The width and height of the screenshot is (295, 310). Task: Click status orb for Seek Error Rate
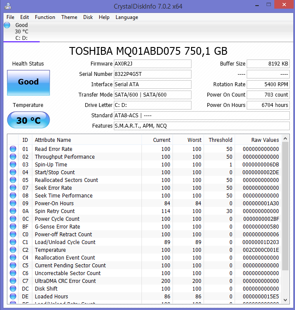pyautogui.click(x=13, y=188)
